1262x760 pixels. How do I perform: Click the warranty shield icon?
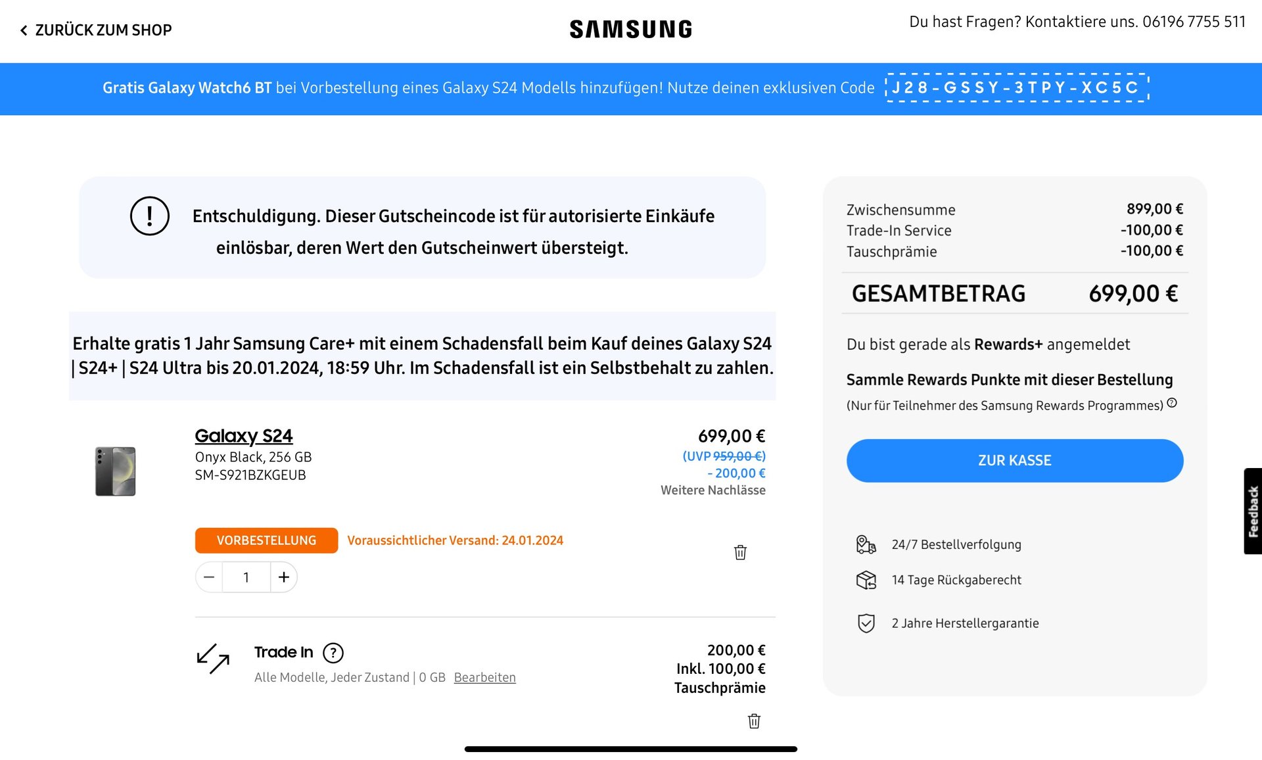(866, 623)
